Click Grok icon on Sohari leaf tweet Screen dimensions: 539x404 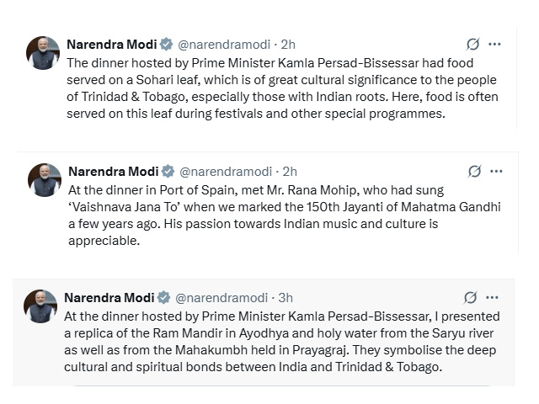[x=473, y=44]
